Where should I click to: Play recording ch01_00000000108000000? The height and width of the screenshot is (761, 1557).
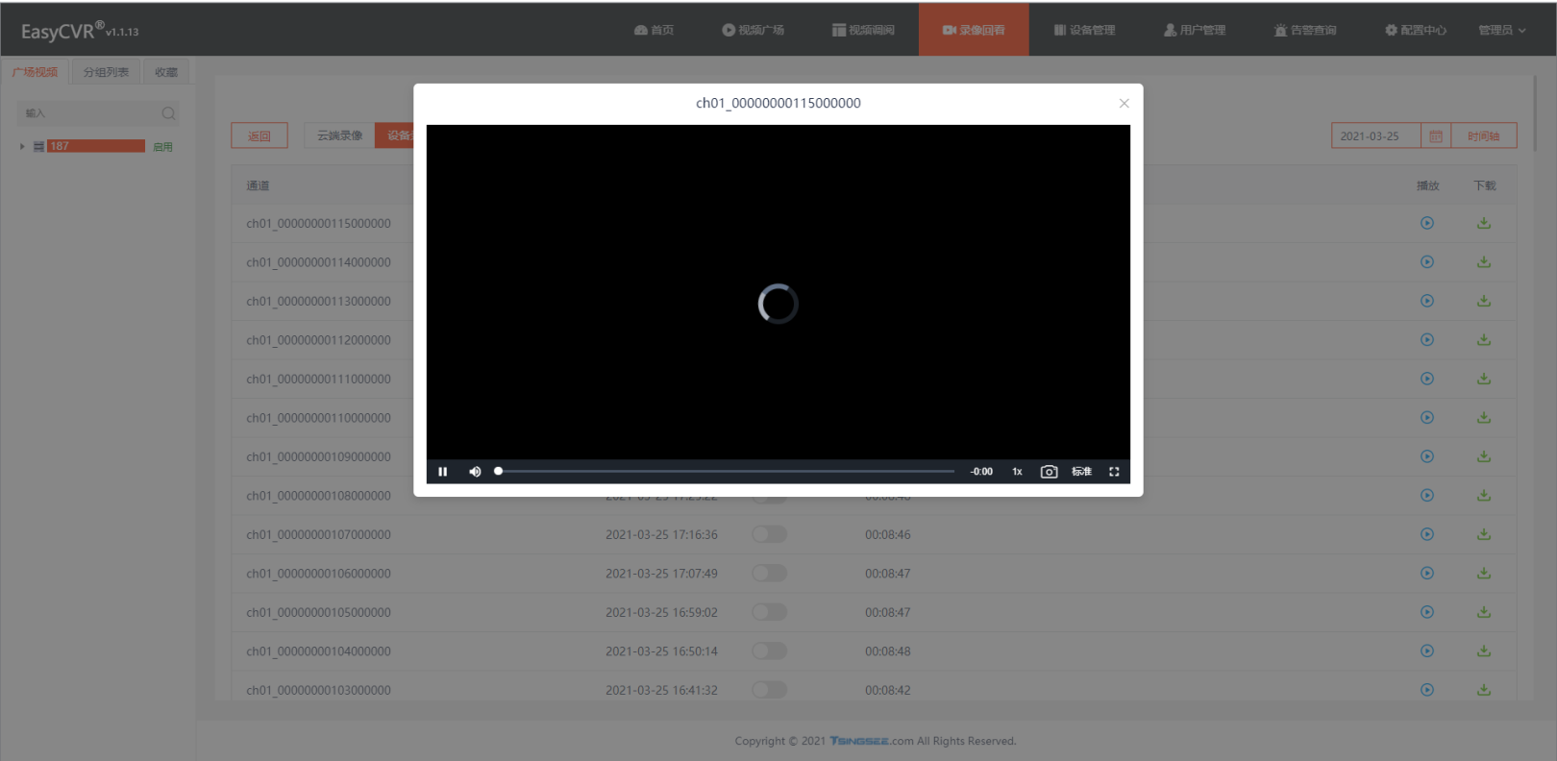(x=1427, y=495)
